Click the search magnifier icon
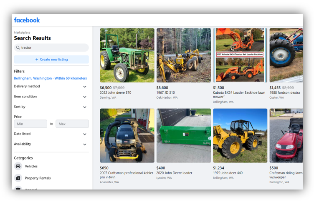The width and height of the screenshot is (314, 202). [18, 47]
